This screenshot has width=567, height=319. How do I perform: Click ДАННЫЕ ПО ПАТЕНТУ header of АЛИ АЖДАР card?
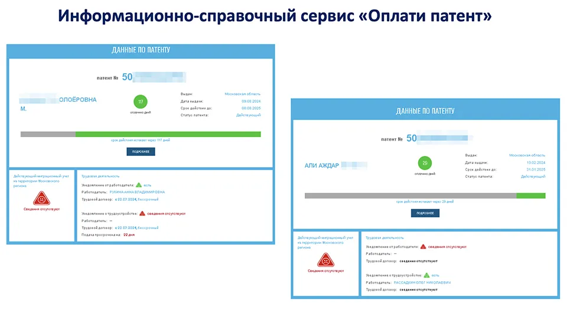[425, 111]
